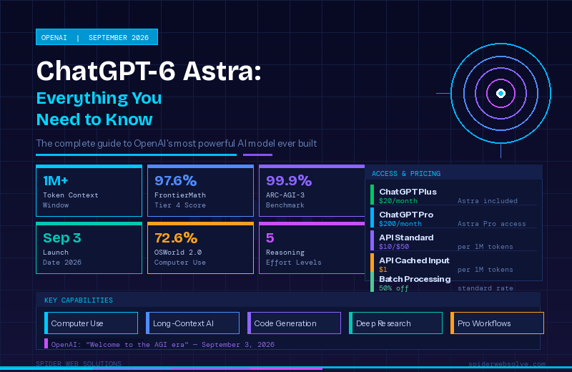Click the SPIDER WEB SOLUTIONS footer text
The image size is (572, 372).
(79, 363)
